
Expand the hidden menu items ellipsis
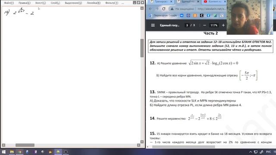pyautogui.click(x=122, y=3)
